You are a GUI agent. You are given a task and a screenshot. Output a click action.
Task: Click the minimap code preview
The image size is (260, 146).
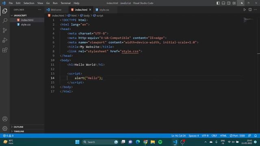click(248, 20)
